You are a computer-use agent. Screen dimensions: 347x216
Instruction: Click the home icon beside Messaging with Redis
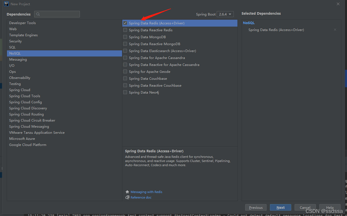point(127,192)
